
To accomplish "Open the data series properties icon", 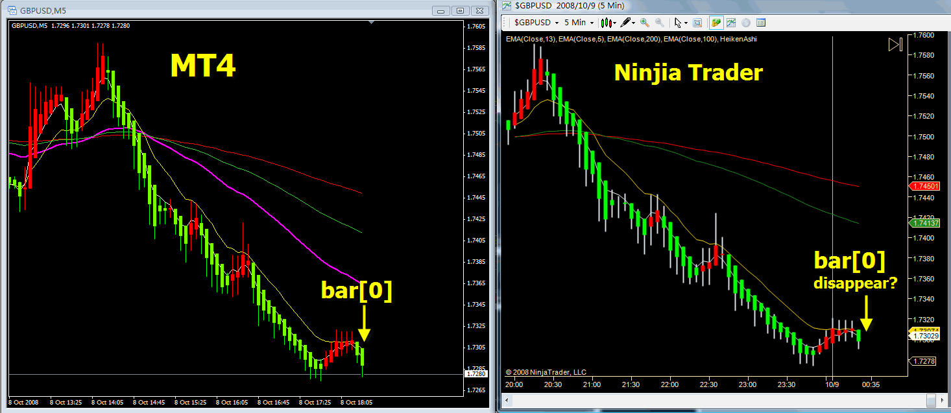I will tap(761, 23).
